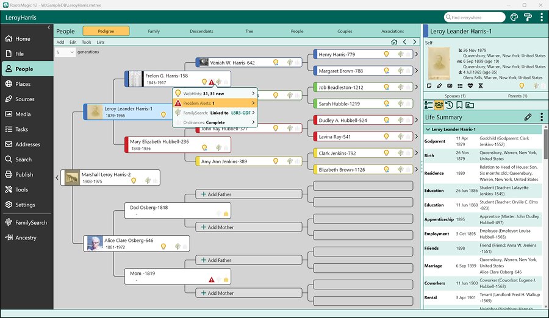549x318 pixels.
Task: Show the Parents (1) section
Action: [x=517, y=96]
